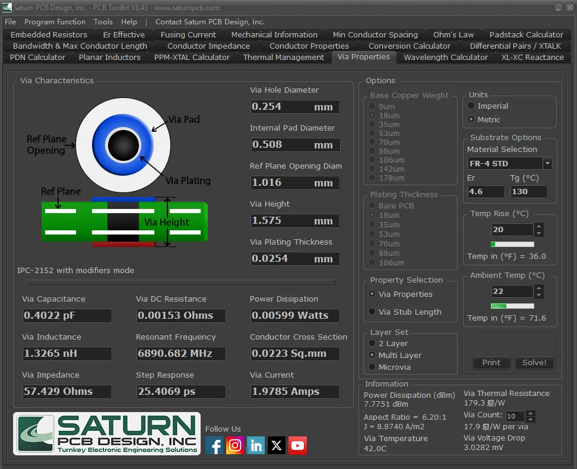
Task: Click the Saturn PCB Design logo banner
Action: (x=107, y=433)
